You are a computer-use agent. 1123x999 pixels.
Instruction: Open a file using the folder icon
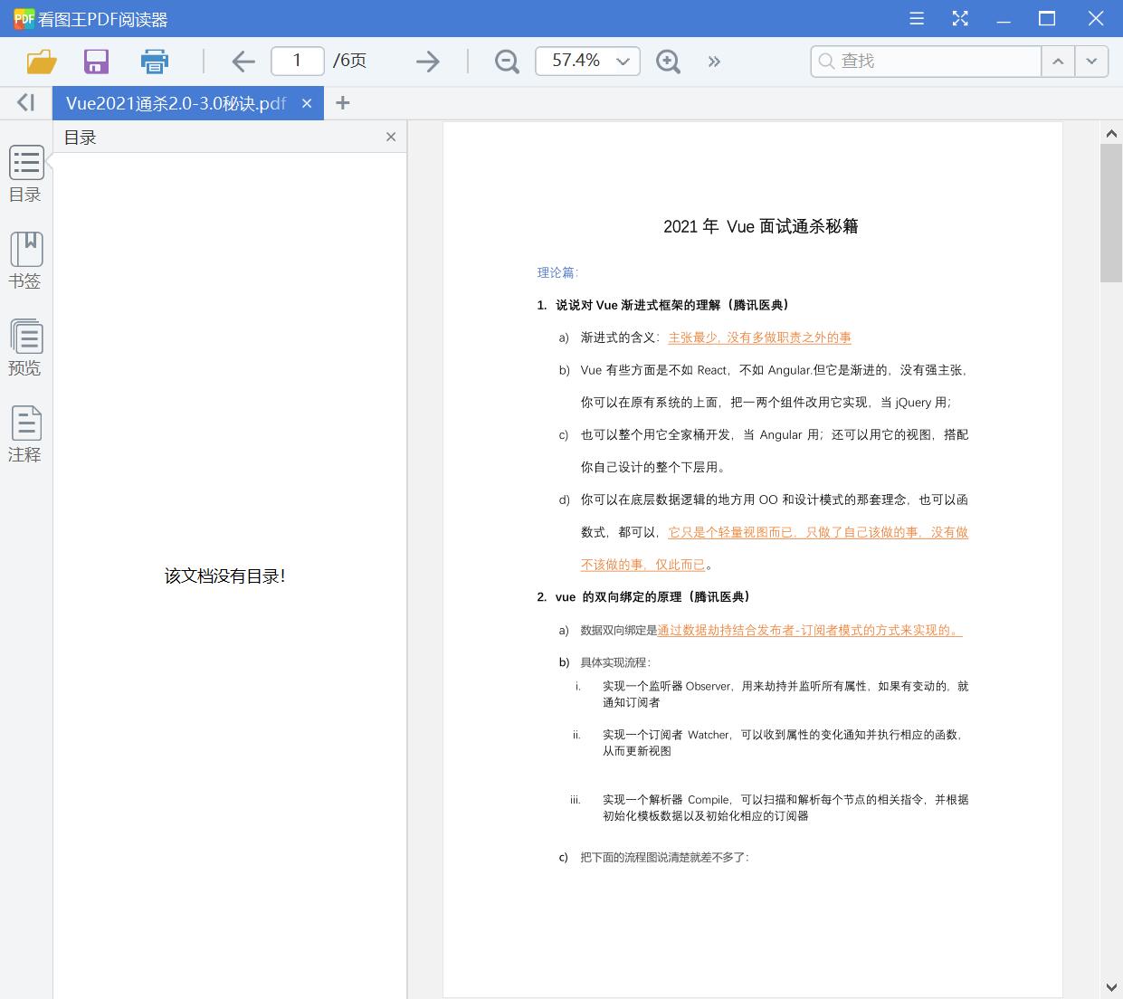click(40, 61)
